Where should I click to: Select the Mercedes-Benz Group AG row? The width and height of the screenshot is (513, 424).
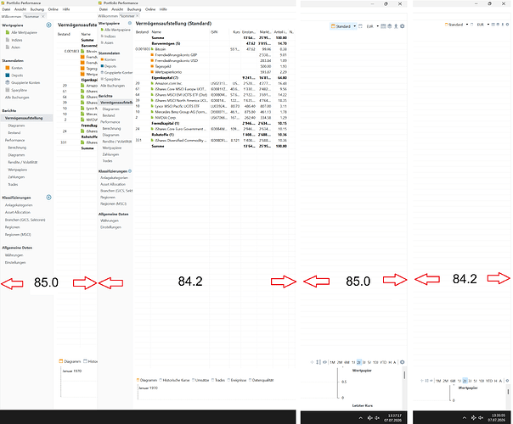click(x=212, y=112)
